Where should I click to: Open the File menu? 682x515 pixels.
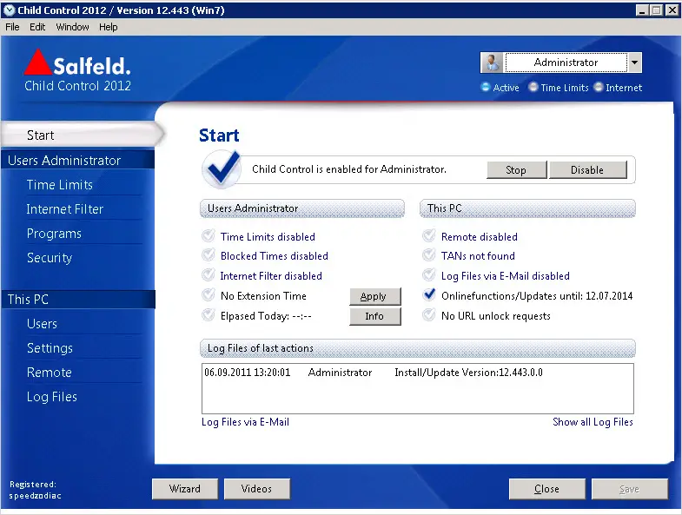point(12,27)
